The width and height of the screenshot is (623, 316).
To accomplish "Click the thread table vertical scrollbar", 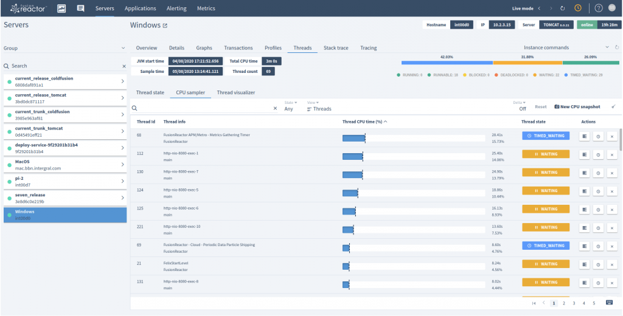I will (621, 140).
